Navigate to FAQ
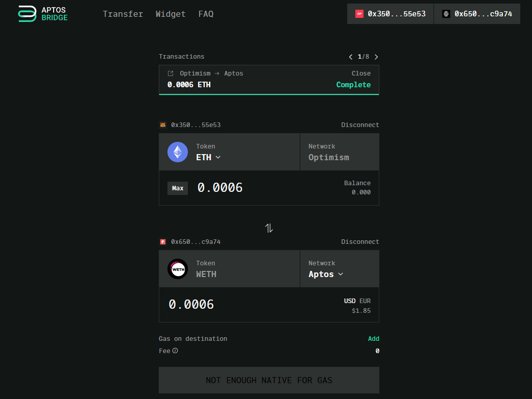 click(206, 14)
